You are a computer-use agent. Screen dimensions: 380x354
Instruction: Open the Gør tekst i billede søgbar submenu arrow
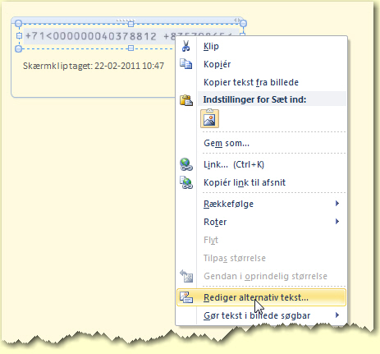tap(337, 315)
